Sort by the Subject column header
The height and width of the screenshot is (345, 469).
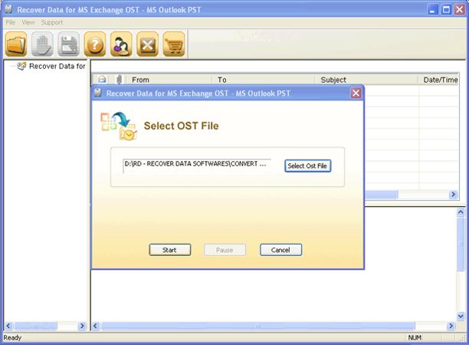pos(366,80)
